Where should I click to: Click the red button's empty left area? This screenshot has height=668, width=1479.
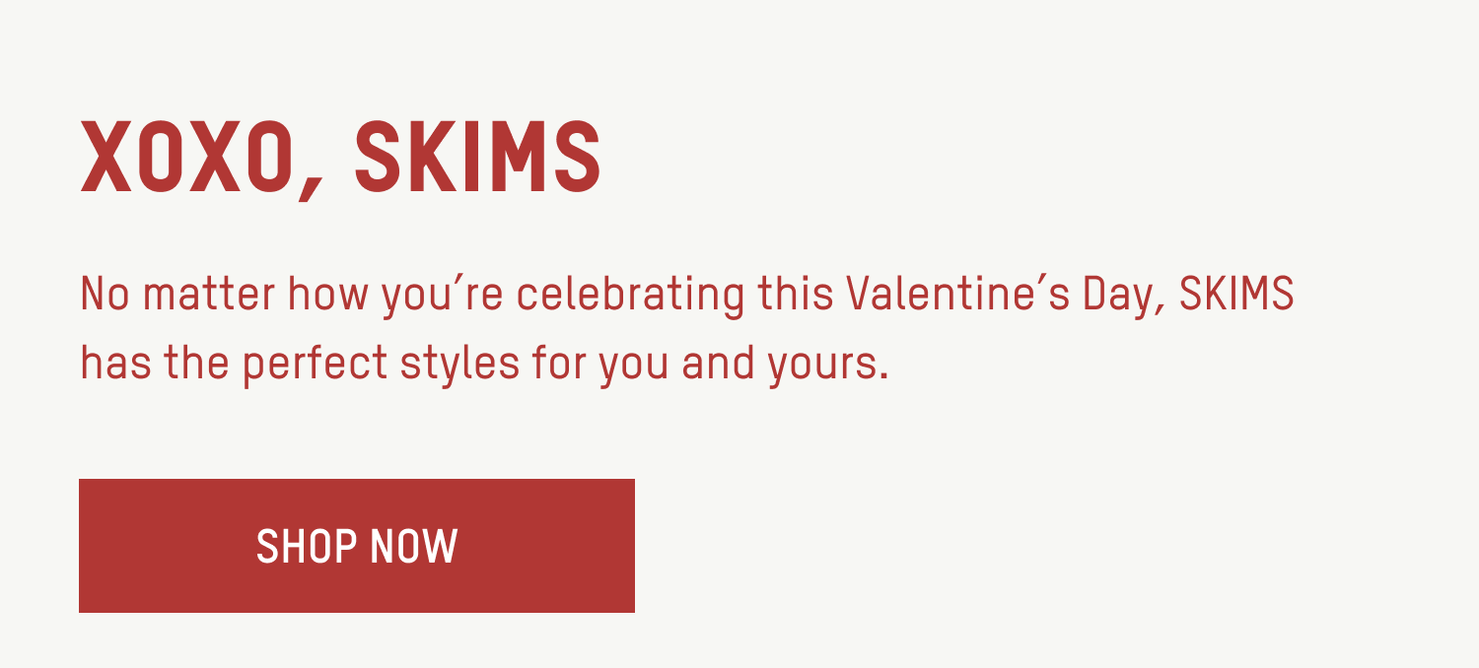(166, 546)
